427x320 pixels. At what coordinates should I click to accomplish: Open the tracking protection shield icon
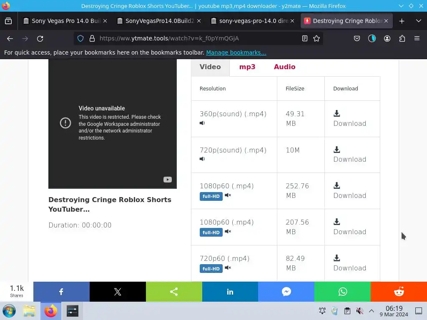pos(80,38)
